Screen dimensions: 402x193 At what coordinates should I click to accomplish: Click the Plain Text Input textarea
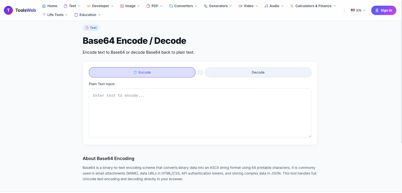(200, 113)
